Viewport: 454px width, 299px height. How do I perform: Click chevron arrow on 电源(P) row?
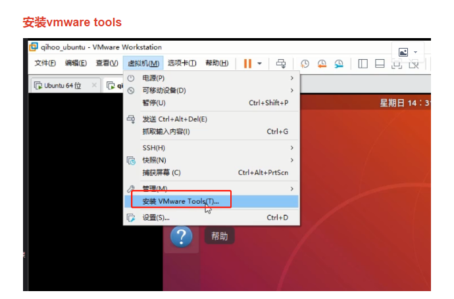point(292,78)
